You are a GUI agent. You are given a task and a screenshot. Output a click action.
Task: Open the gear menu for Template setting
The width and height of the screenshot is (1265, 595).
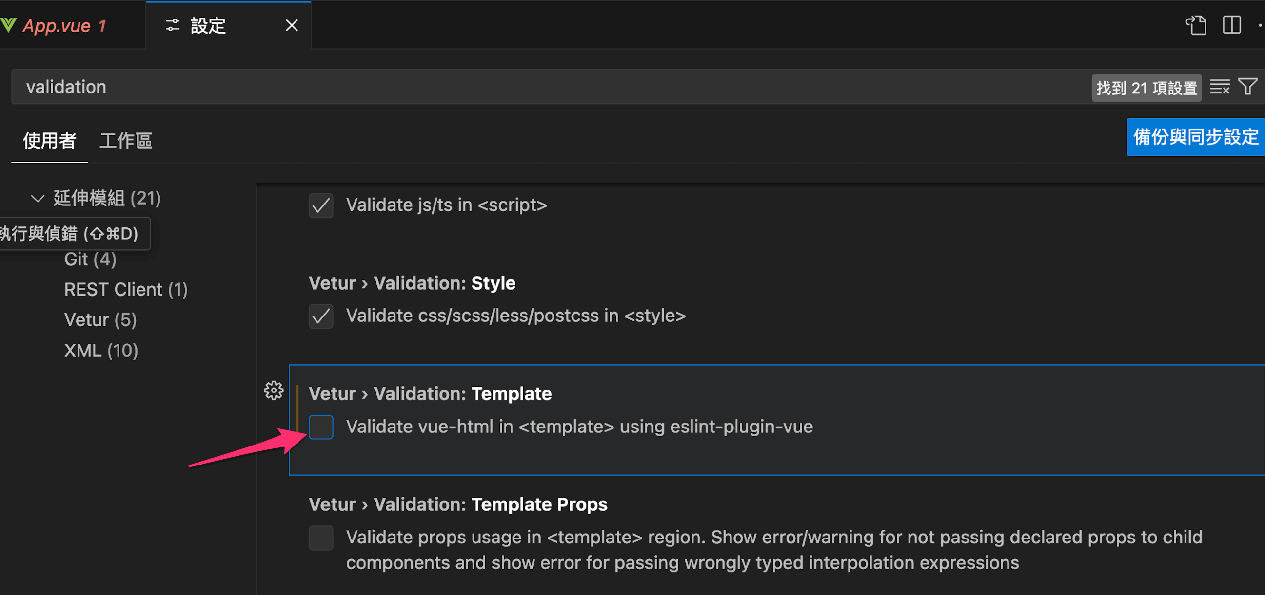(x=274, y=390)
